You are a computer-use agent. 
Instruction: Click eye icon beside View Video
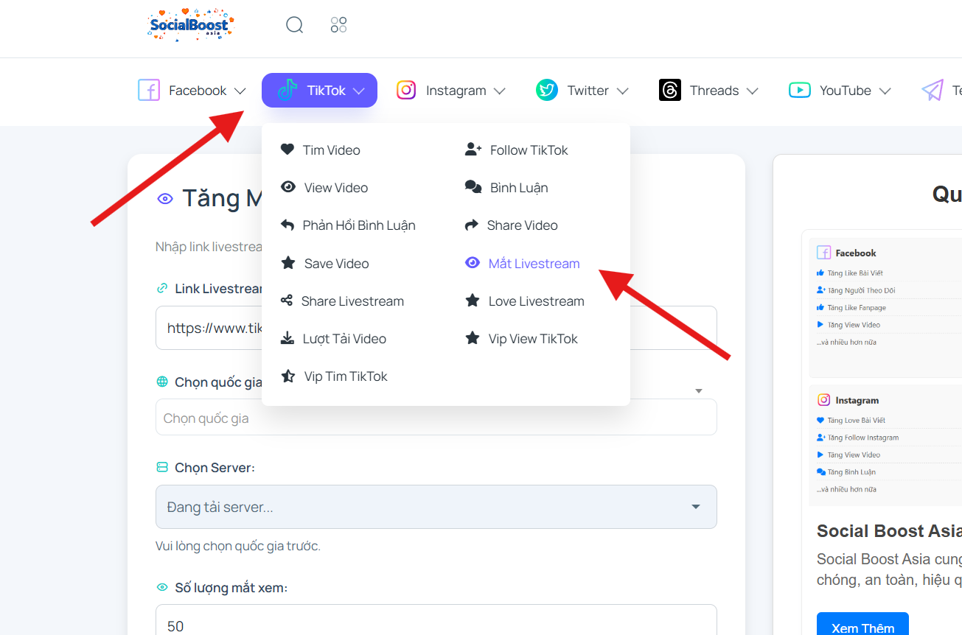pyautogui.click(x=288, y=187)
